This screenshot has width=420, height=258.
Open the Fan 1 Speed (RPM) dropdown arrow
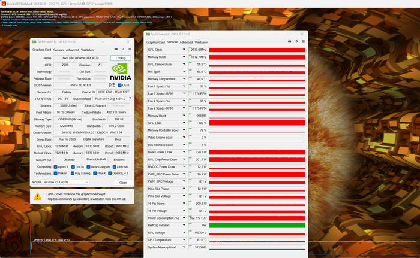pyautogui.click(x=184, y=93)
